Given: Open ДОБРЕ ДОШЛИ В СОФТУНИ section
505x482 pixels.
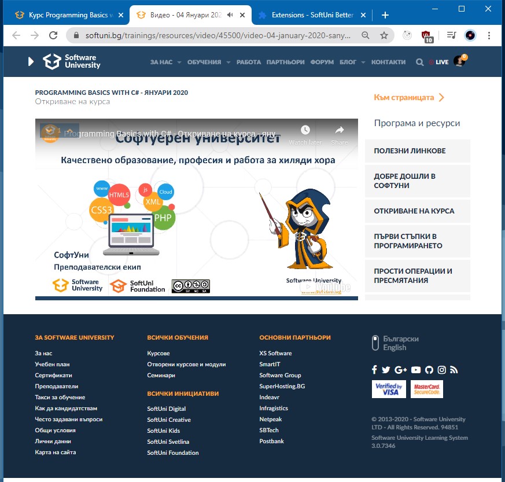Looking at the screenshot, I should pyautogui.click(x=418, y=181).
